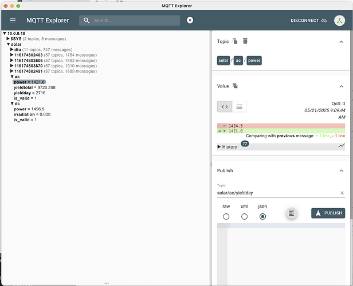
Task: Click the bottom panel drag handle dots
Action: (x=107, y=283)
